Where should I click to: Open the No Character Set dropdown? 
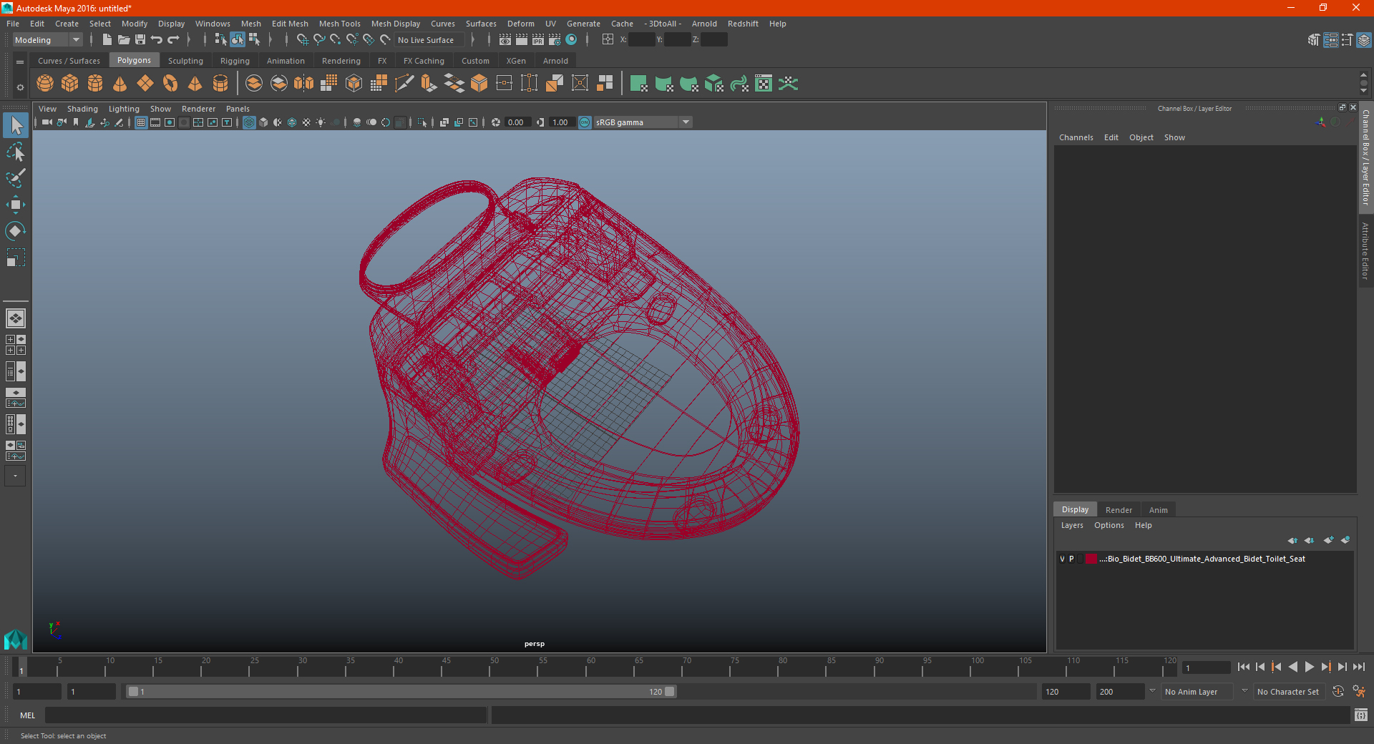(1291, 692)
